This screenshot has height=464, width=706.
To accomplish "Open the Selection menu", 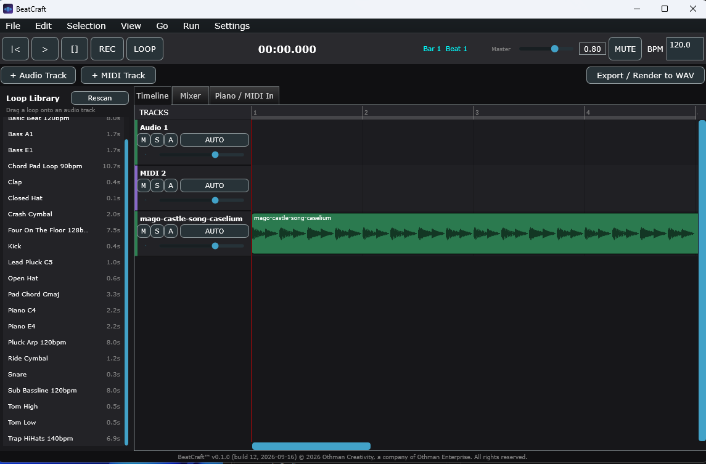I will click(86, 26).
